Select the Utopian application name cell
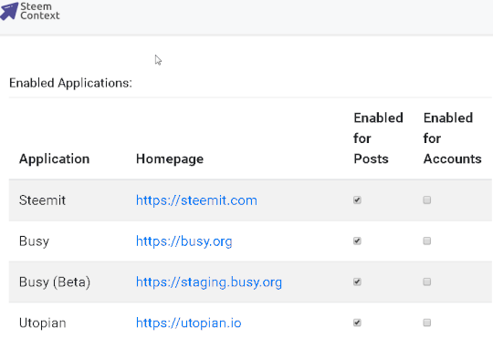 [42, 323]
